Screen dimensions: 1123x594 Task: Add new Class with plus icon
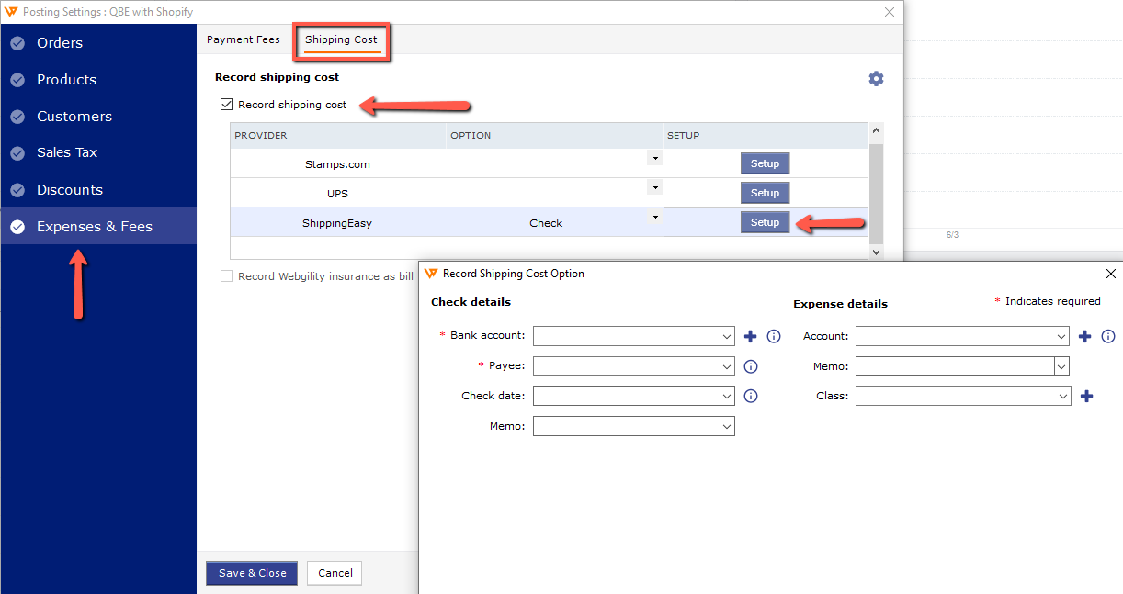1087,397
